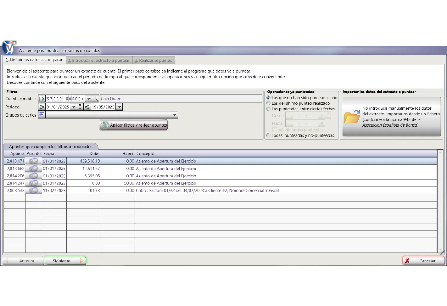Click the question mark date helper icon
447x306 pixels.
point(80,107)
